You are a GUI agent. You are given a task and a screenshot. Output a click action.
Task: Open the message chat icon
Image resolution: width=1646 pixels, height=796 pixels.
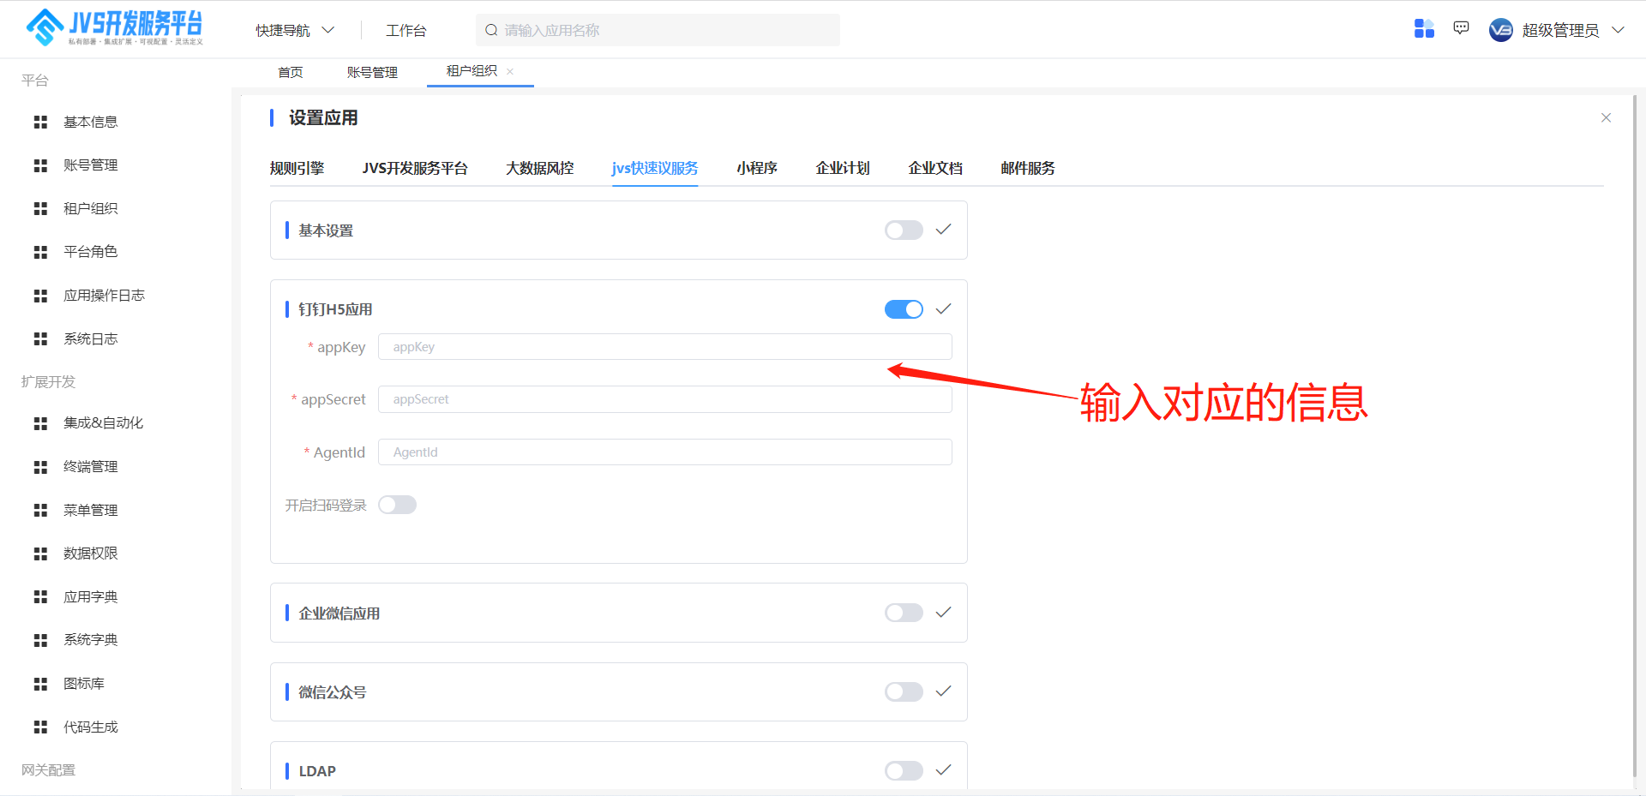(x=1462, y=28)
